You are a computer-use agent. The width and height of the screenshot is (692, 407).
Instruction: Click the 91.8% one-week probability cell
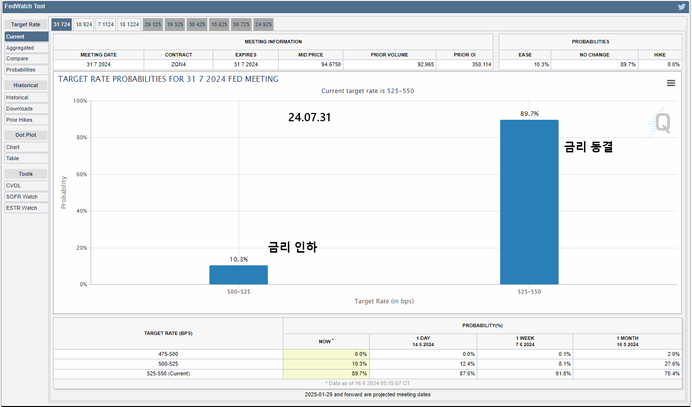tap(524, 373)
